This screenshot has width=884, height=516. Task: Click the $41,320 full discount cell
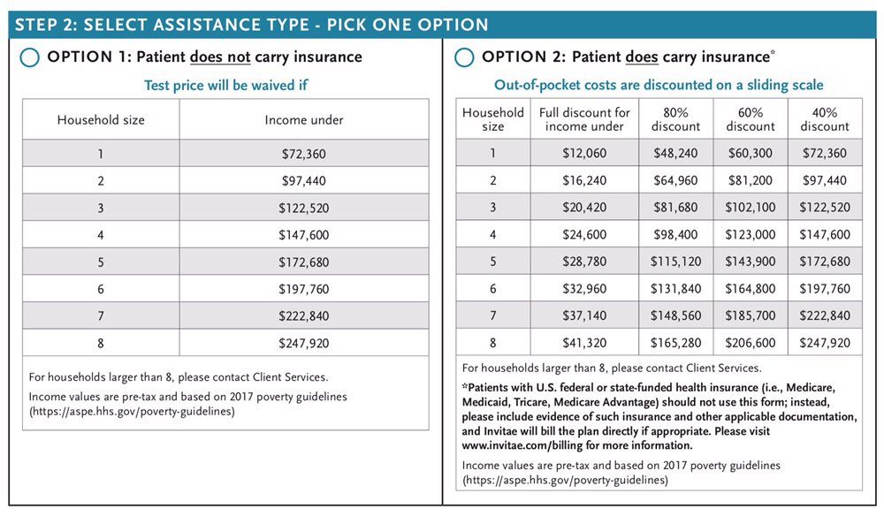(584, 342)
